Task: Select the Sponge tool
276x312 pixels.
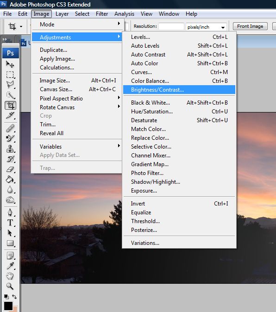Action: [x=10, y=200]
